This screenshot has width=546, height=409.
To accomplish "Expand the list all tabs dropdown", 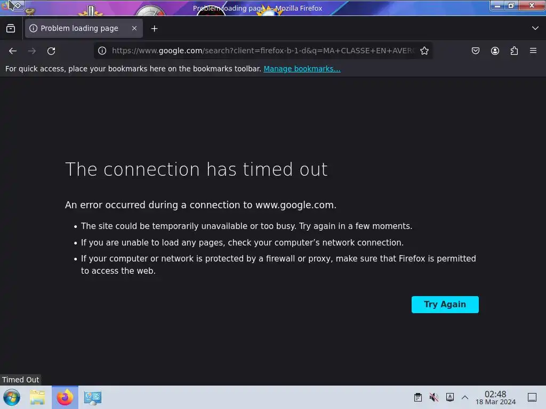I will coord(535,28).
